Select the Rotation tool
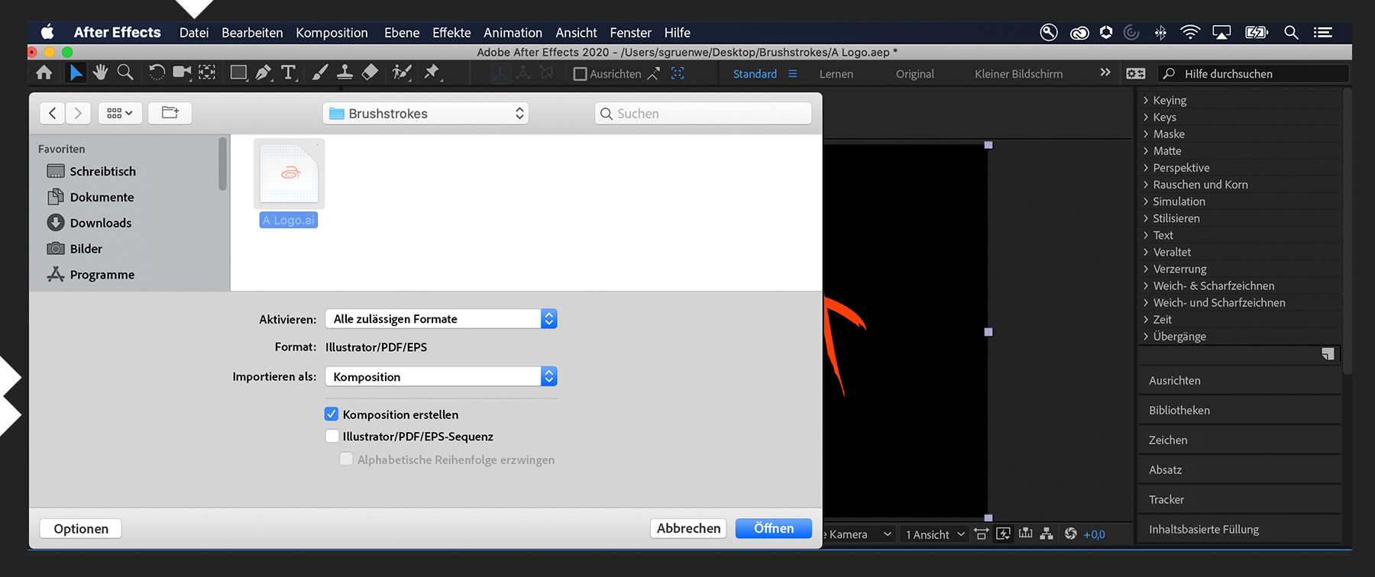This screenshot has height=577, width=1375. click(x=157, y=73)
